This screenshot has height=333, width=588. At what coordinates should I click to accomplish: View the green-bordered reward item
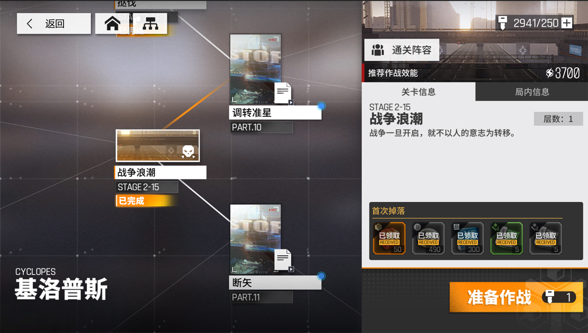(506, 239)
